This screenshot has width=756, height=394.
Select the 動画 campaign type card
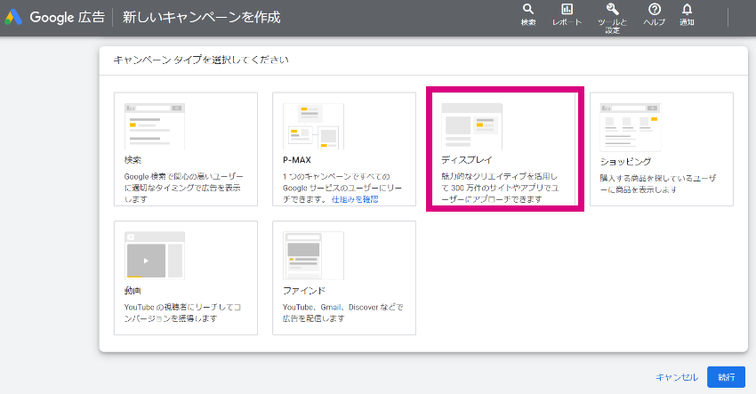(x=186, y=277)
